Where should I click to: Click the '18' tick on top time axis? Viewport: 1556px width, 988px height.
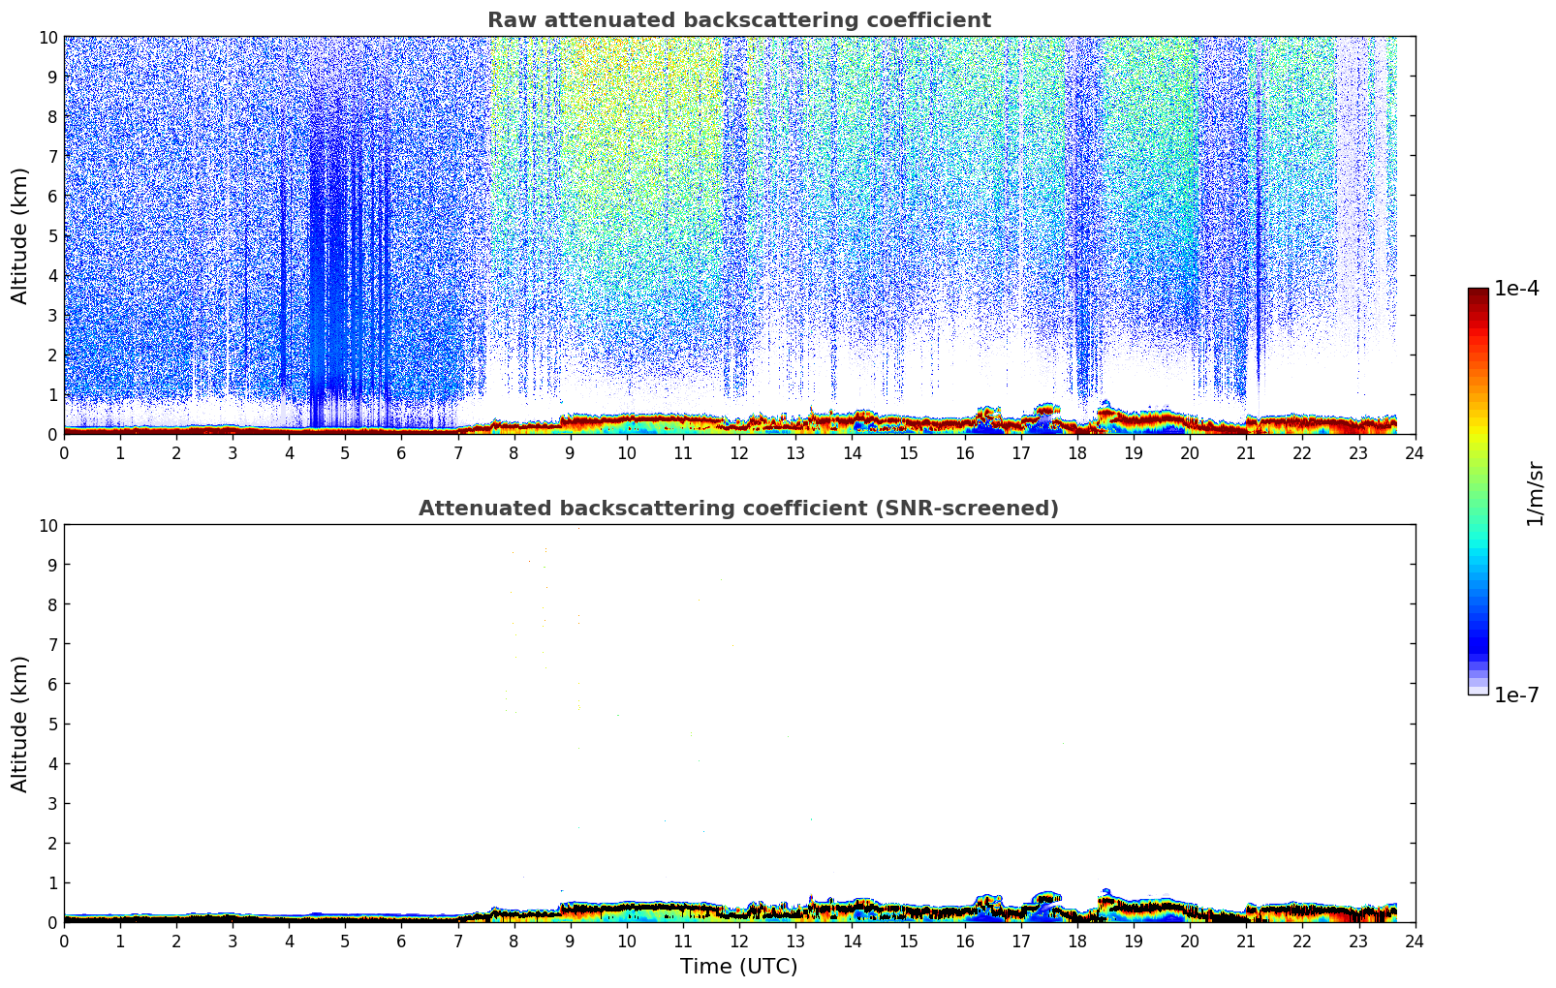[x=1077, y=452]
